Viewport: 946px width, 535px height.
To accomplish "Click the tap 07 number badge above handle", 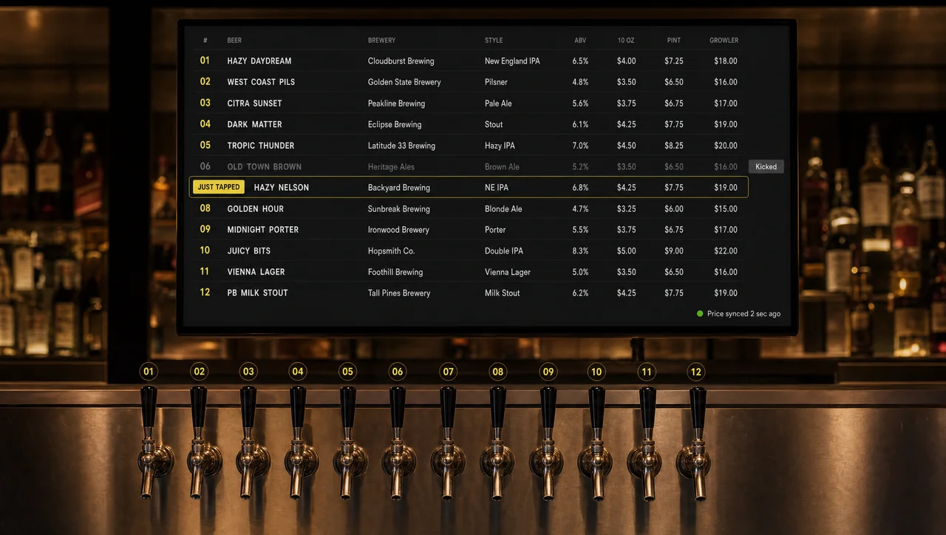I will tap(448, 372).
